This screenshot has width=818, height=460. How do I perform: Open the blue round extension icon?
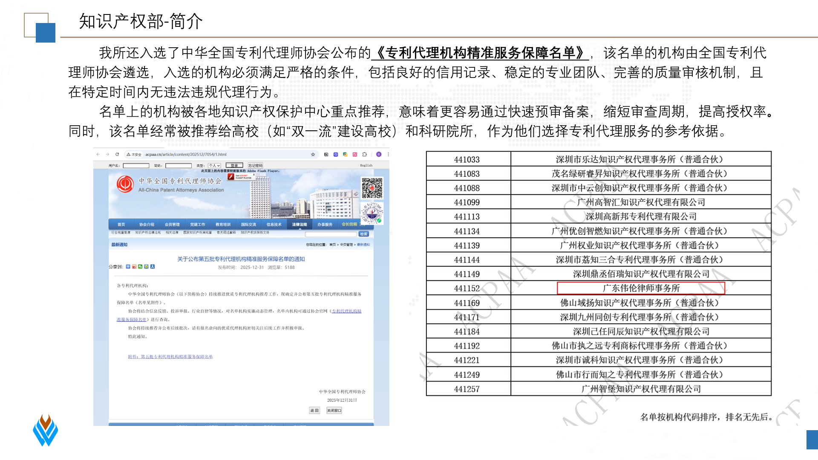tap(336, 154)
